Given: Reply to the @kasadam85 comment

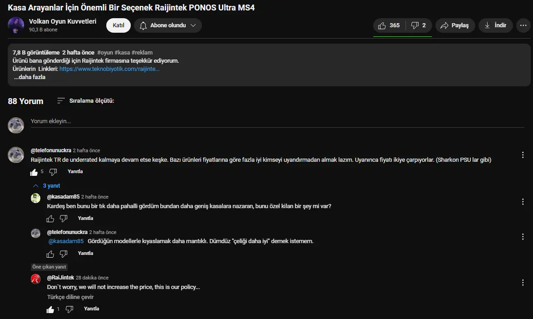Looking at the screenshot, I should (85, 218).
